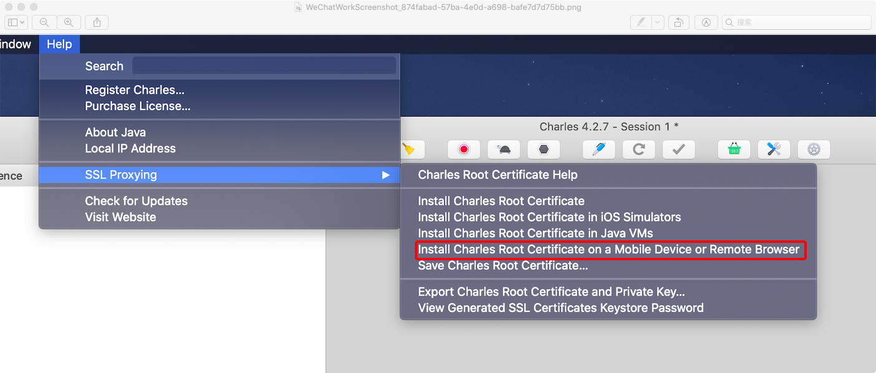Click the Preview search field

[x=796, y=22]
